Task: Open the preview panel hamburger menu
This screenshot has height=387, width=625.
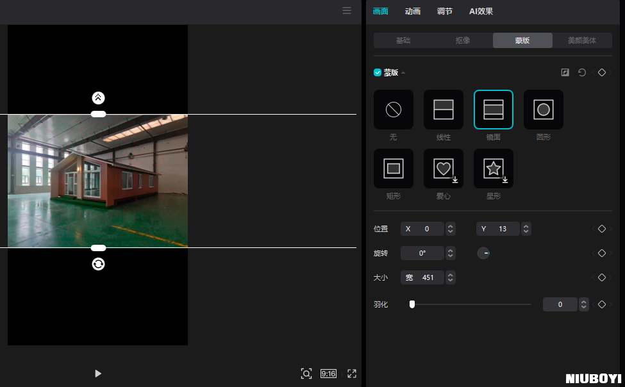Action: tap(347, 10)
